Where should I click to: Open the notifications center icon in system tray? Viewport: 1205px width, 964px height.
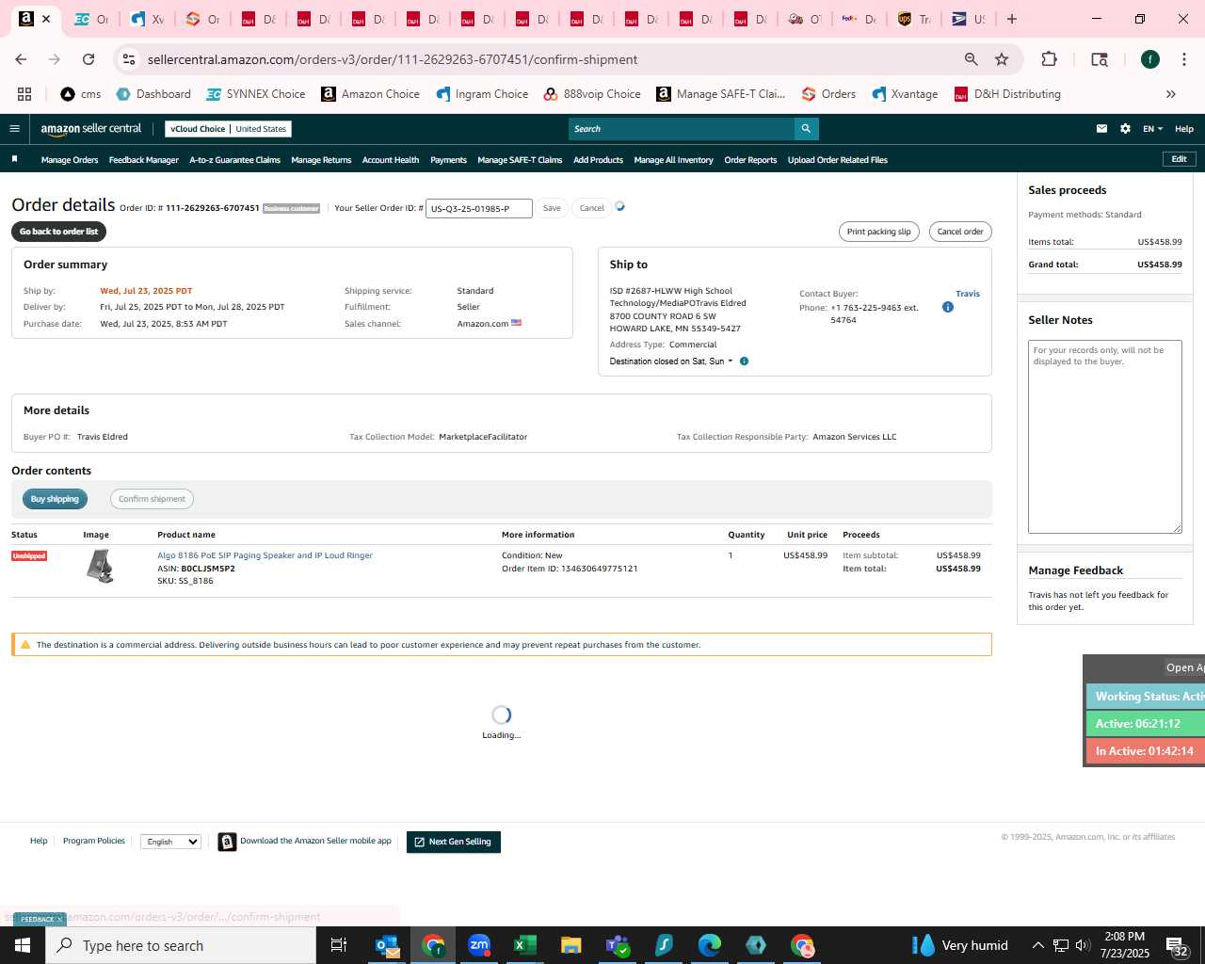(1178, 945)
